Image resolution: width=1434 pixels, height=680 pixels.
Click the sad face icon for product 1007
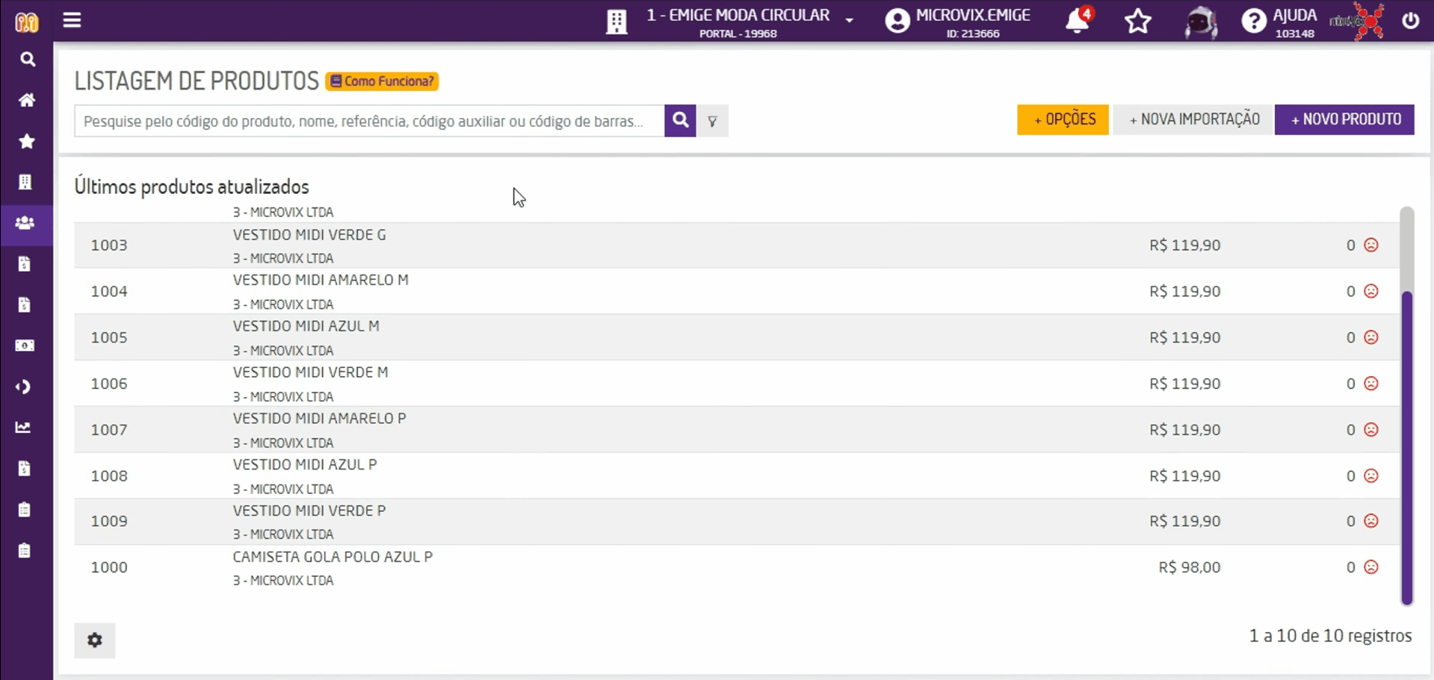(1371, 430)
